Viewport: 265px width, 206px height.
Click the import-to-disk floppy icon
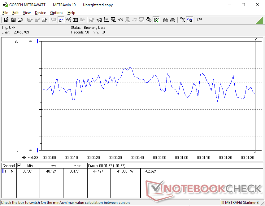pyautogui.click(x=13, y=20)
